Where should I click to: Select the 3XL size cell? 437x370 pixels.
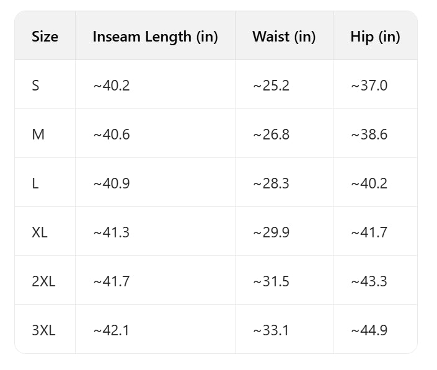[x=43, y=330]
